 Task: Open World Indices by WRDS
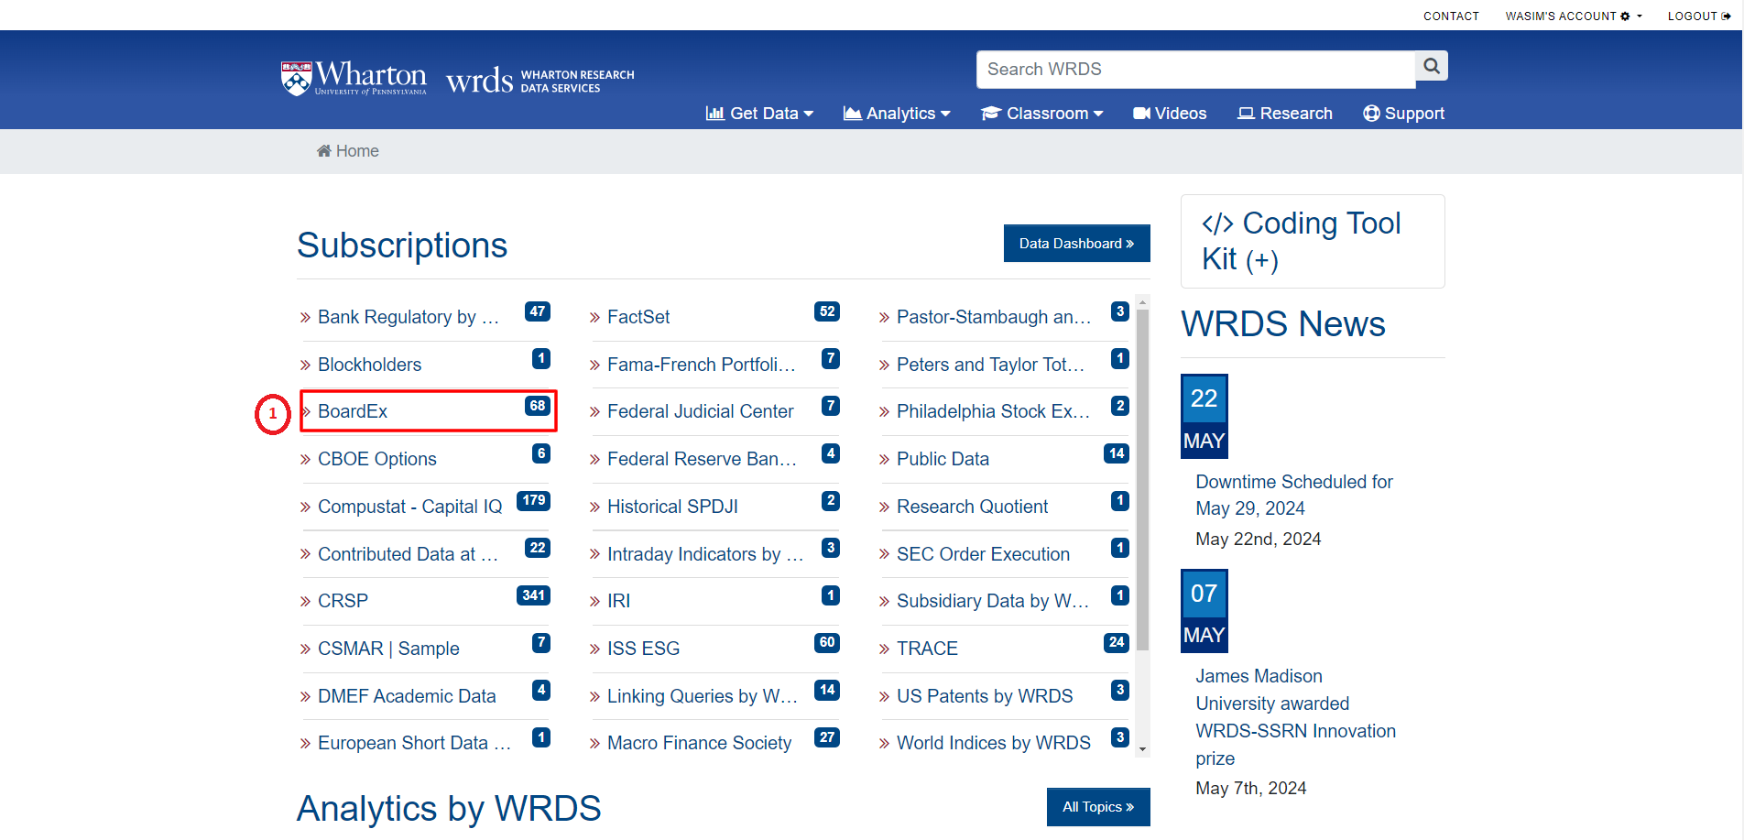(x=994, y=743)
